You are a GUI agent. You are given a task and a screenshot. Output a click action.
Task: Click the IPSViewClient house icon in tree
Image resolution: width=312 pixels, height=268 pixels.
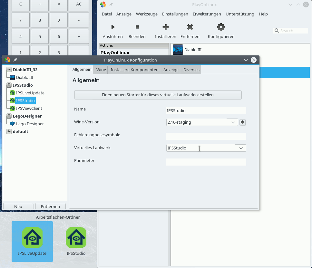(x=12, y=108)
